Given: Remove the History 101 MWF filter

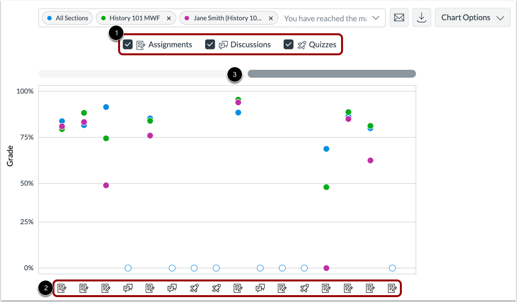Looking at the screenshot, I should click(x=169, y=18).
